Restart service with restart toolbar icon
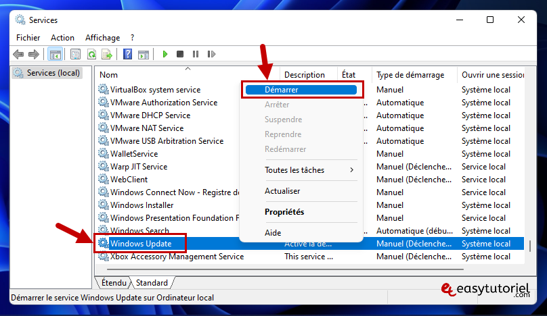The image size is (547, 316). pos(211,54)
